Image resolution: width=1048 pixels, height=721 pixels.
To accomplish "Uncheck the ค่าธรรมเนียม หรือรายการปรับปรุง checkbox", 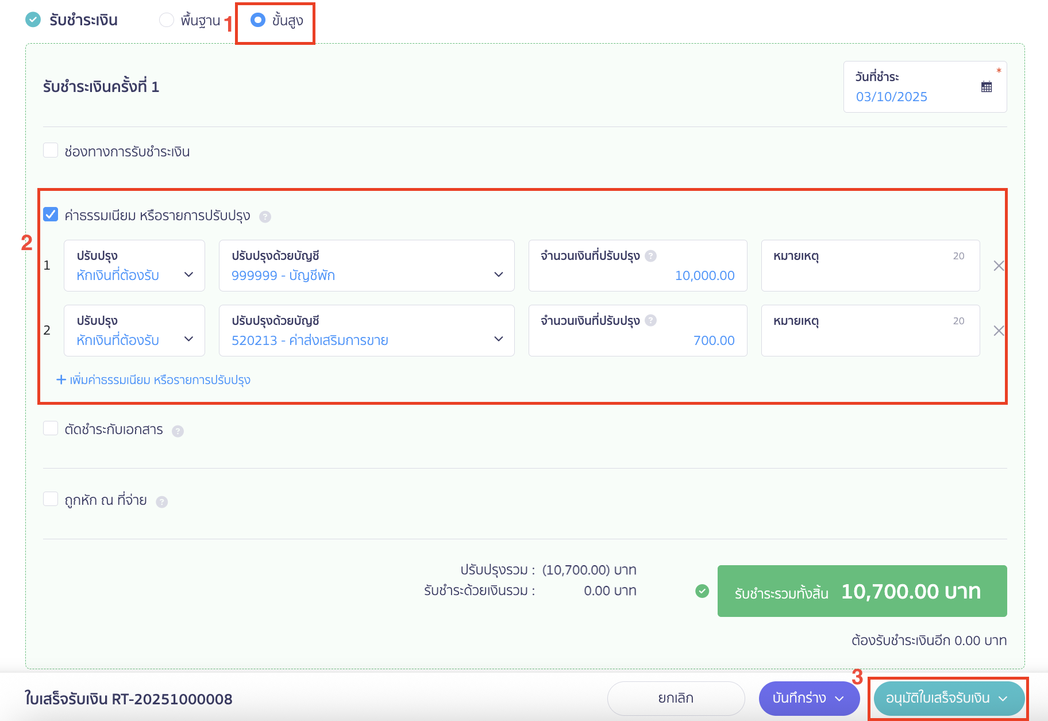I will (51, 215).
